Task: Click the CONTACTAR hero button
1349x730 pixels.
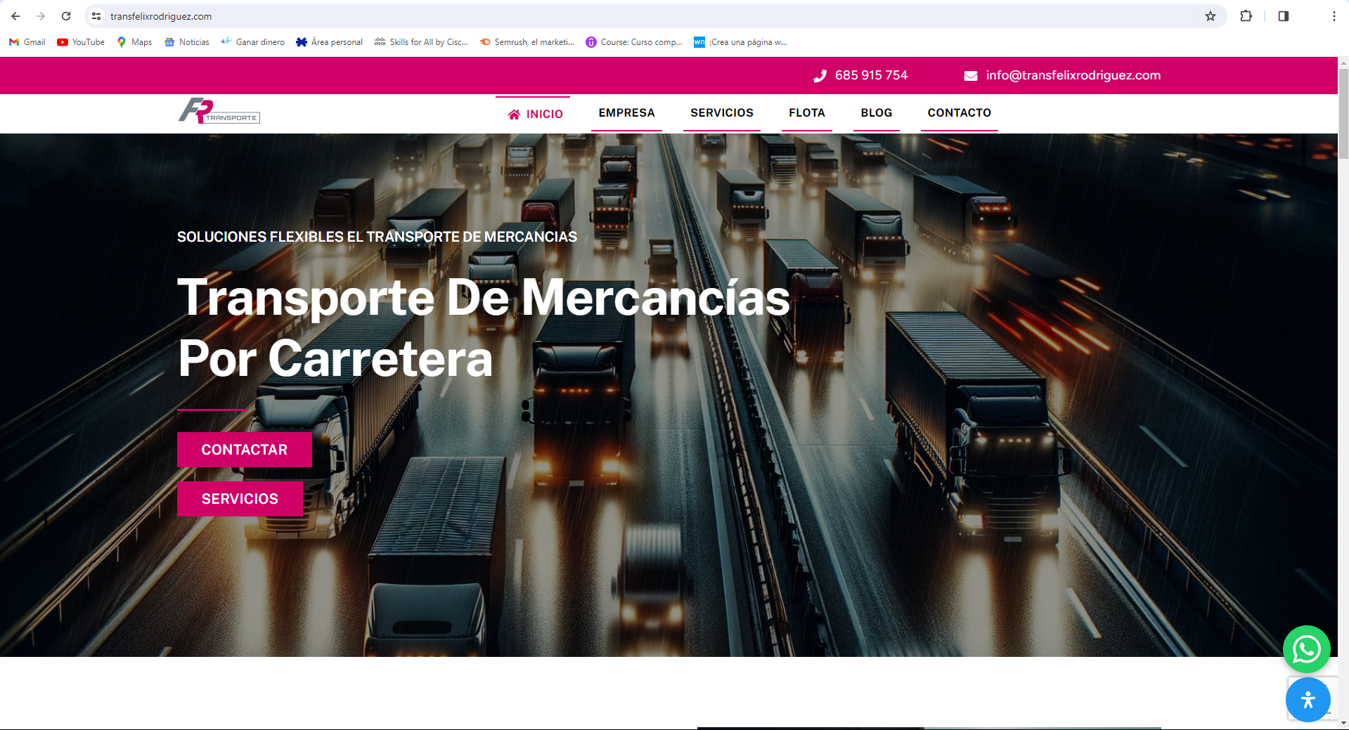Action: [245, 450]
